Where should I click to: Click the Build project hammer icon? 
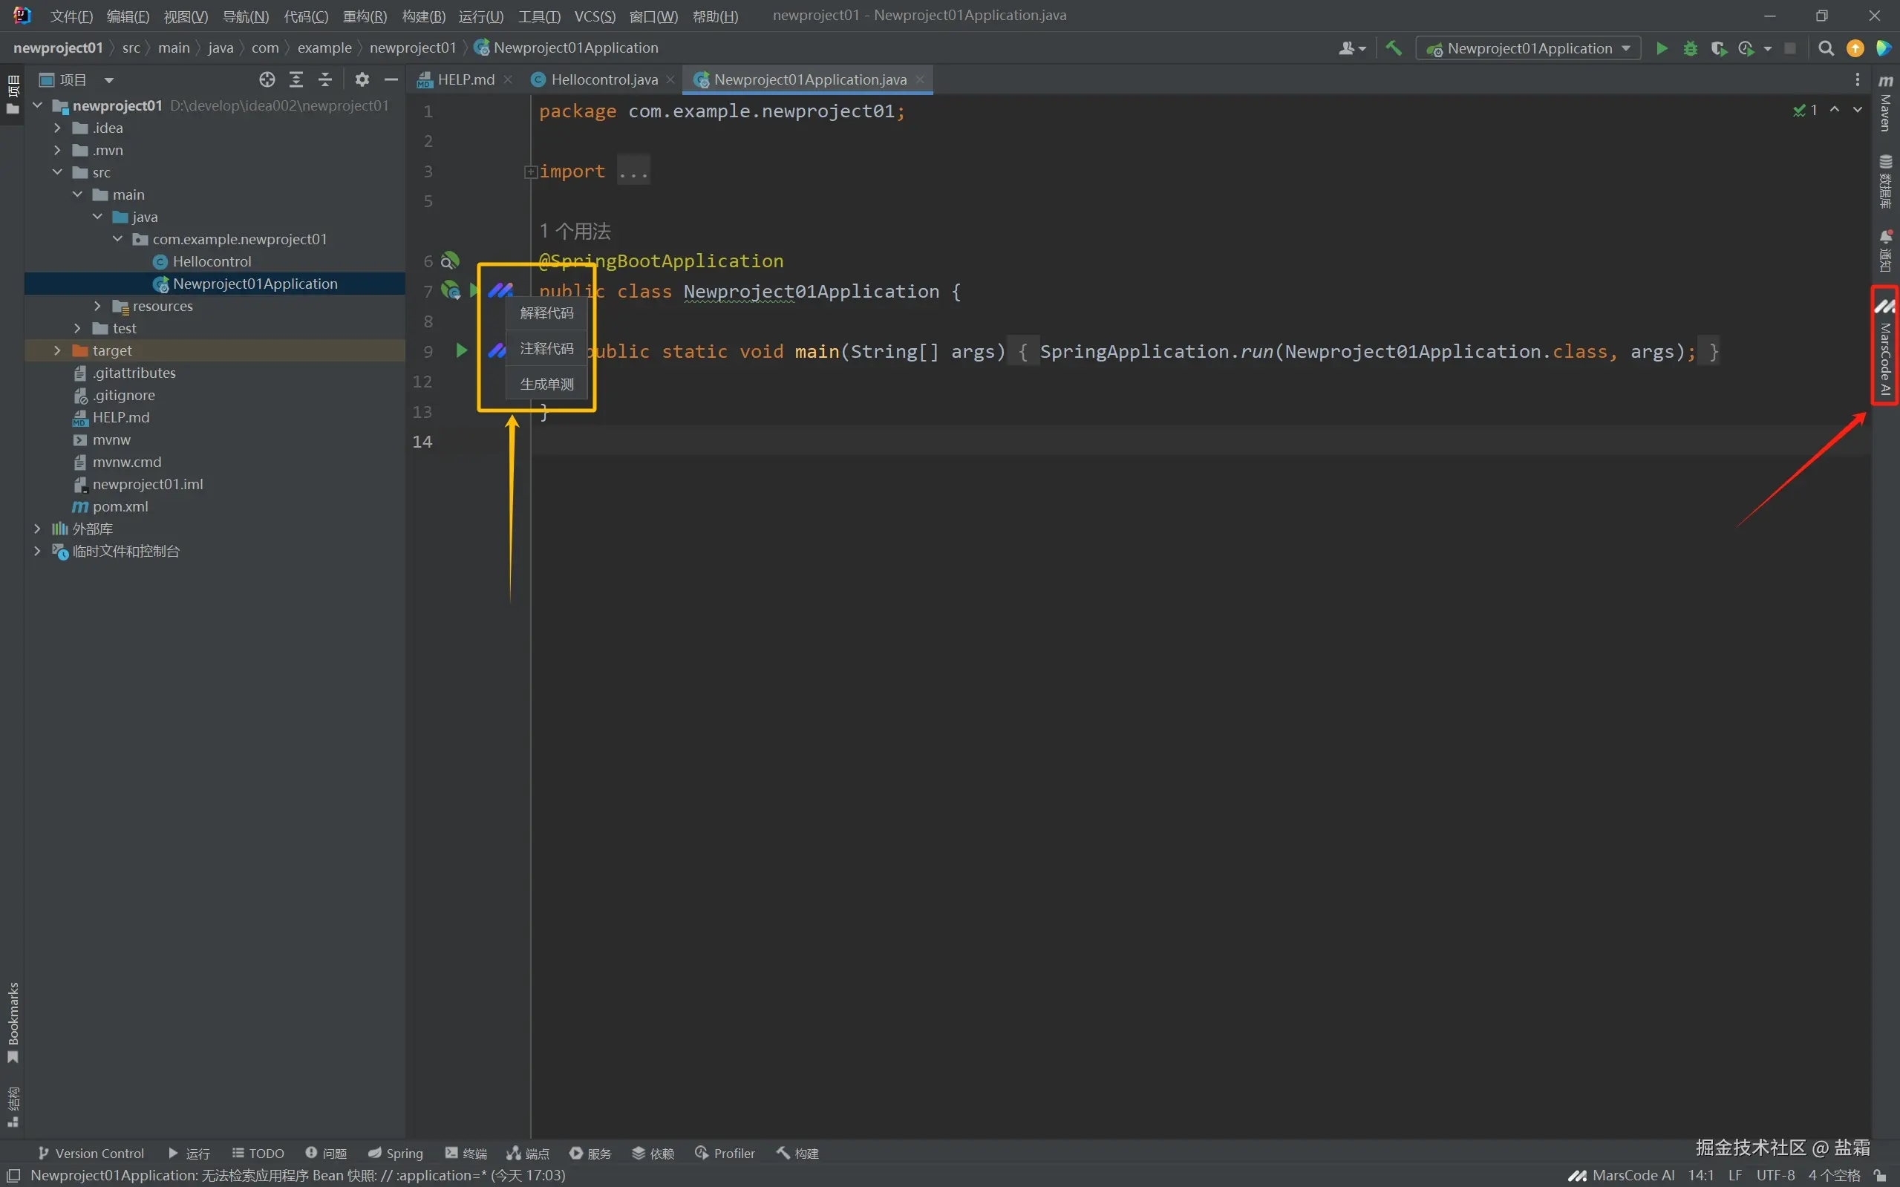pos(1394,49)
